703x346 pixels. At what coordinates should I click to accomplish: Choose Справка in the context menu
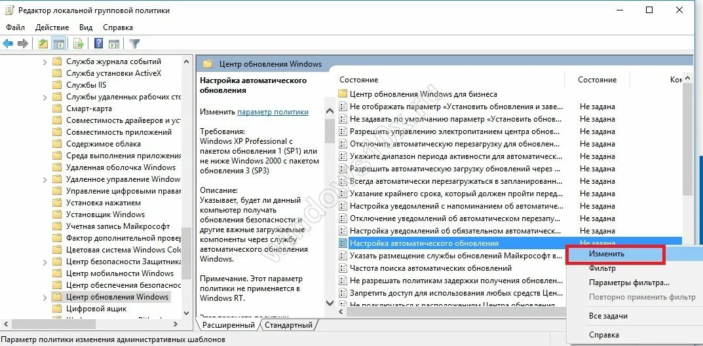604,334
